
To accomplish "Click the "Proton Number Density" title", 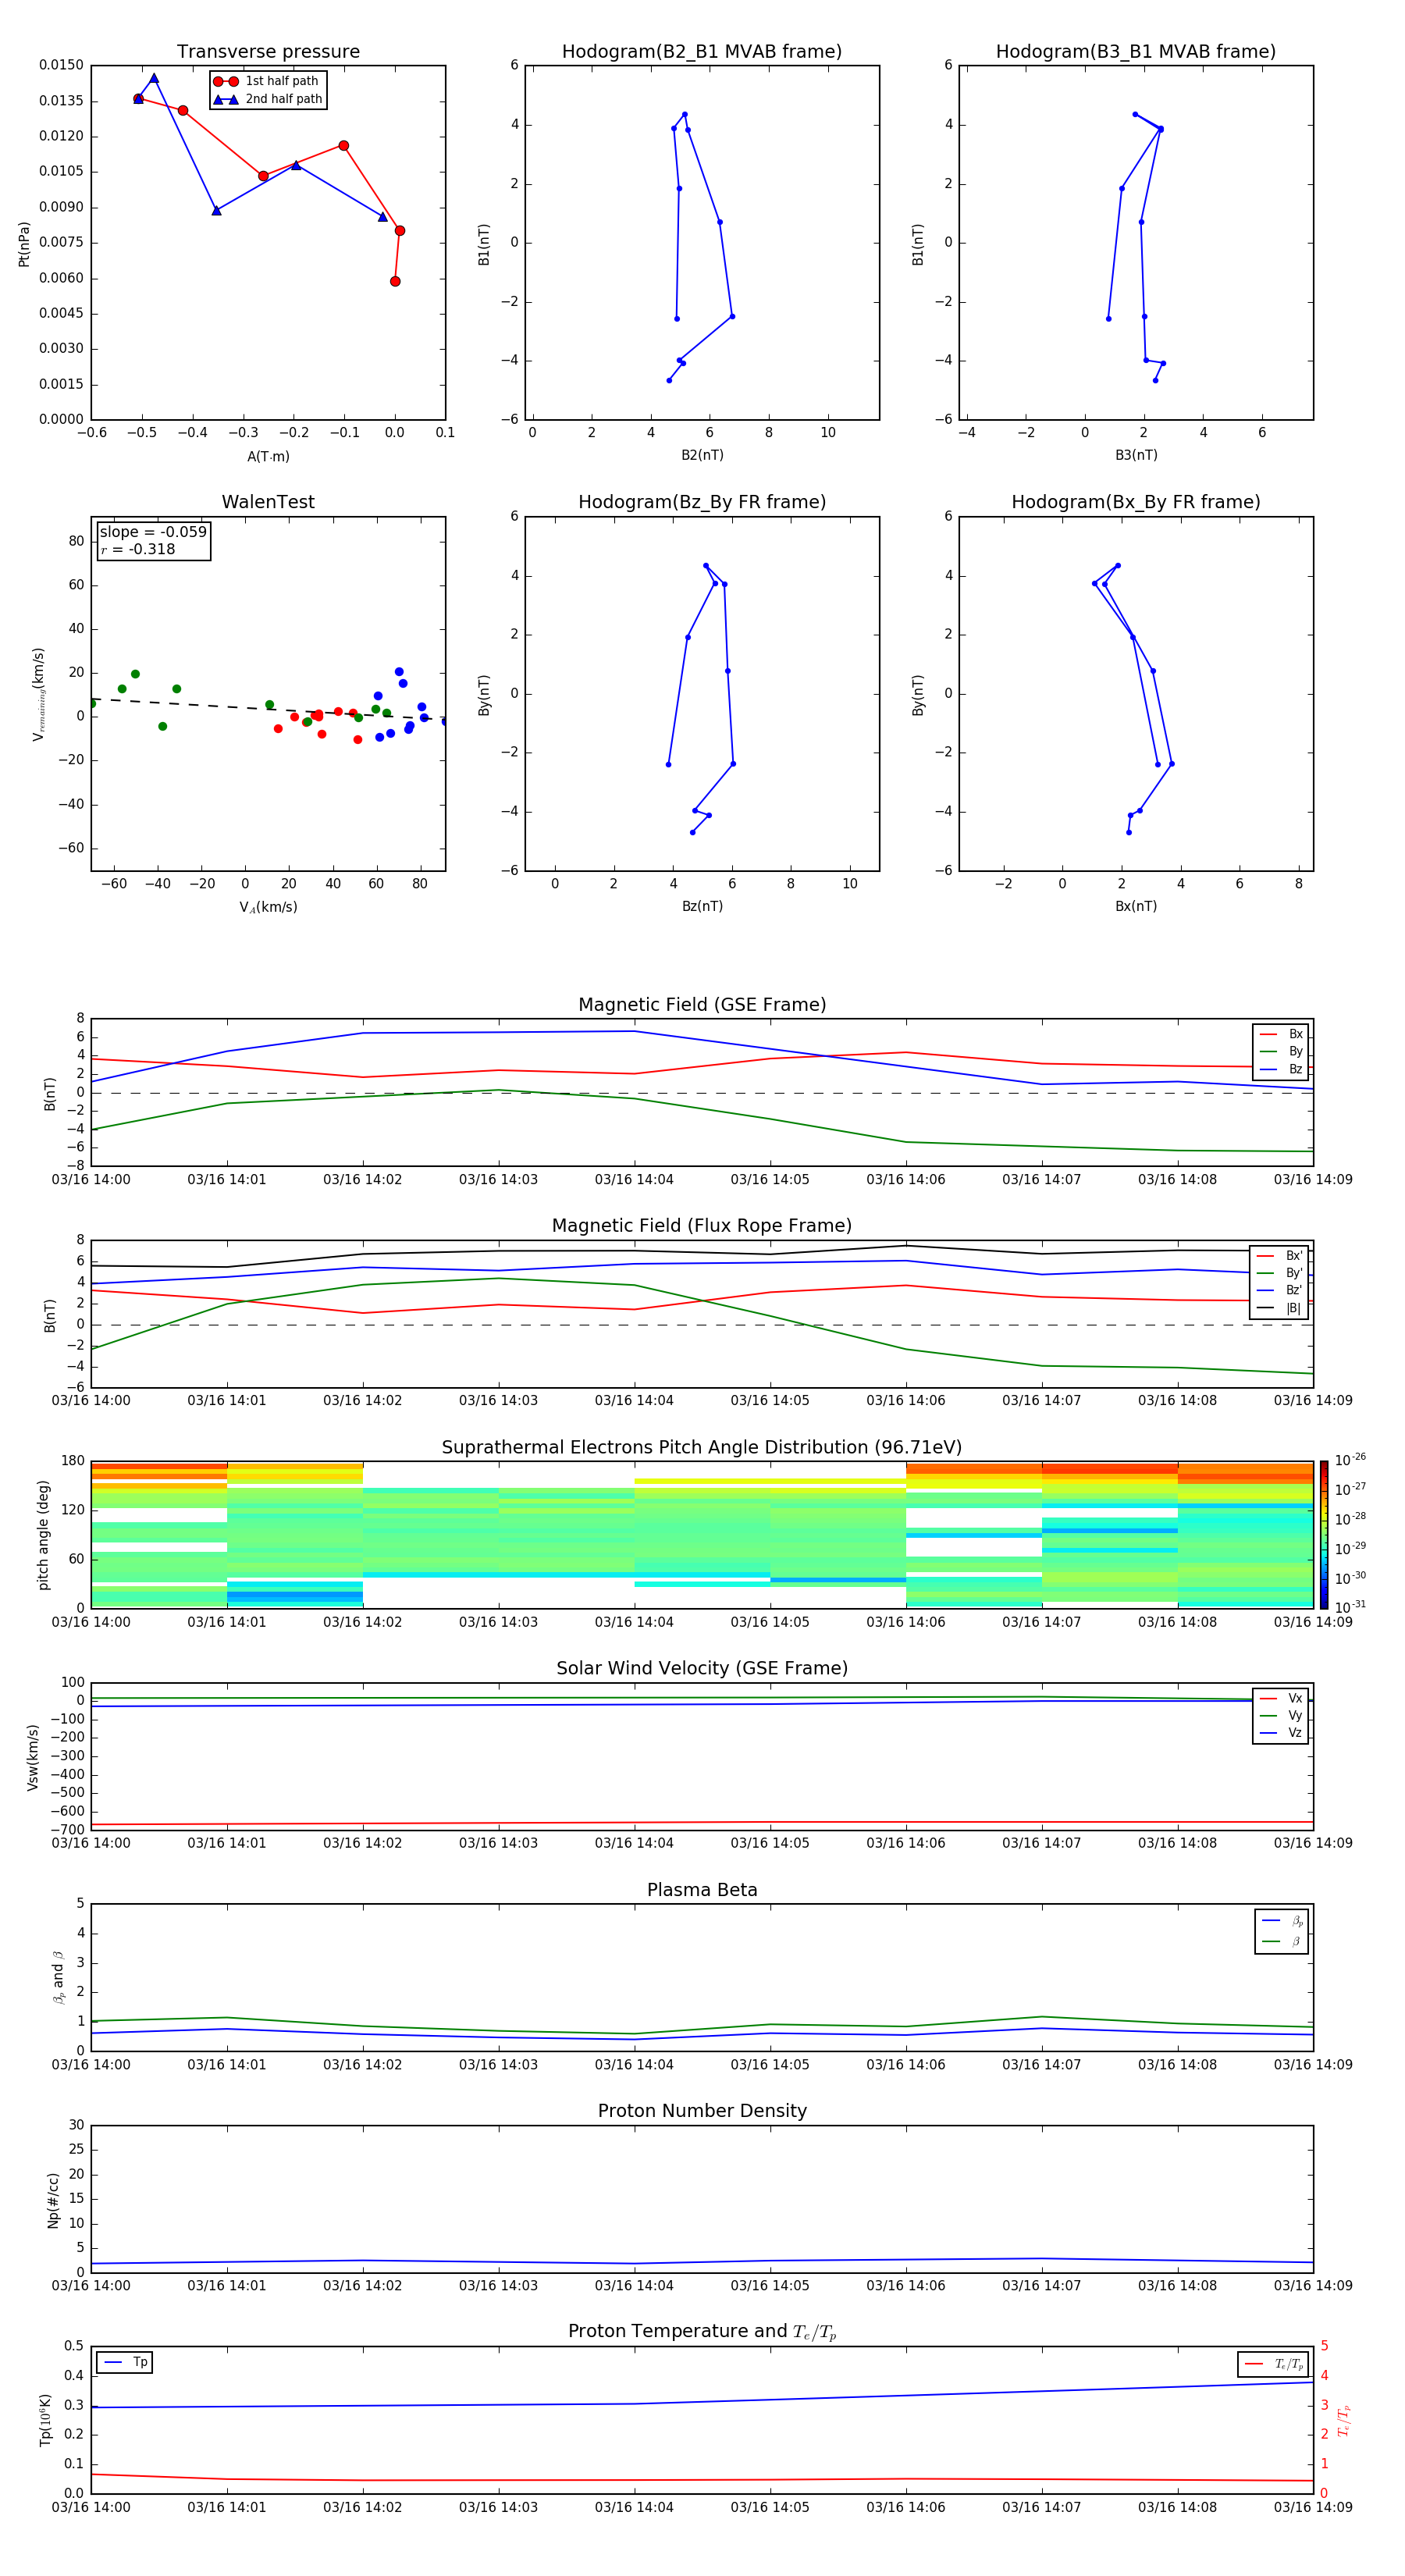I will 702,2111.
